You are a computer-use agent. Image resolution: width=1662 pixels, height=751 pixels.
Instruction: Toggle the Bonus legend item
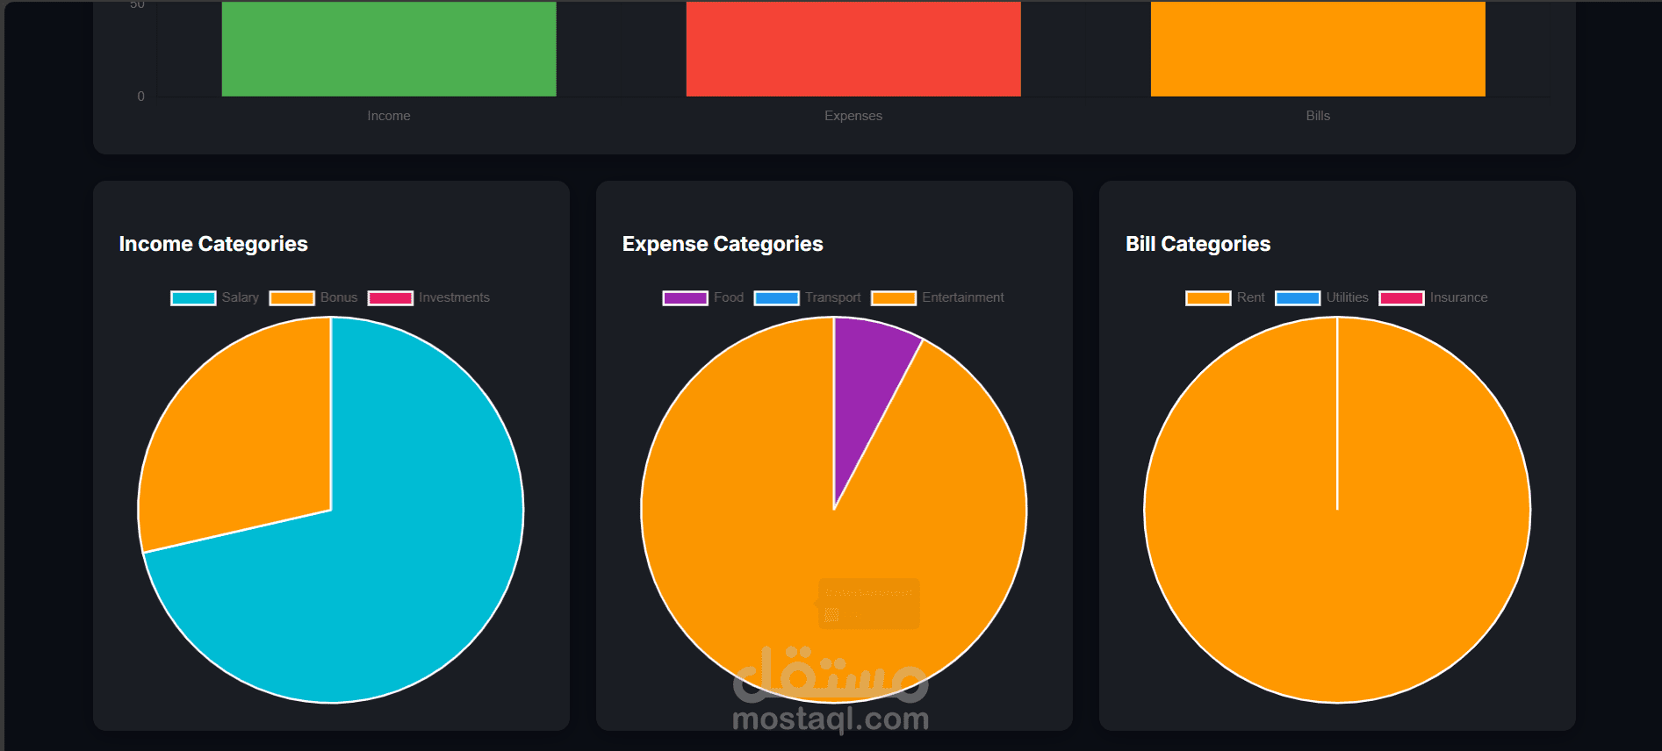pyautogui.click(x=313, y=297)
